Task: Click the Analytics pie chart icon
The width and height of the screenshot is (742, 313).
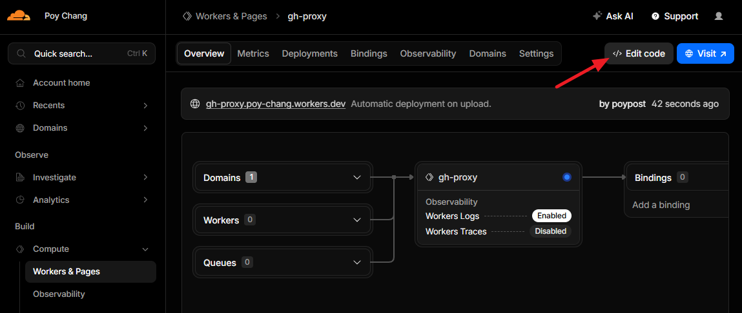Action: pos(20,200)
